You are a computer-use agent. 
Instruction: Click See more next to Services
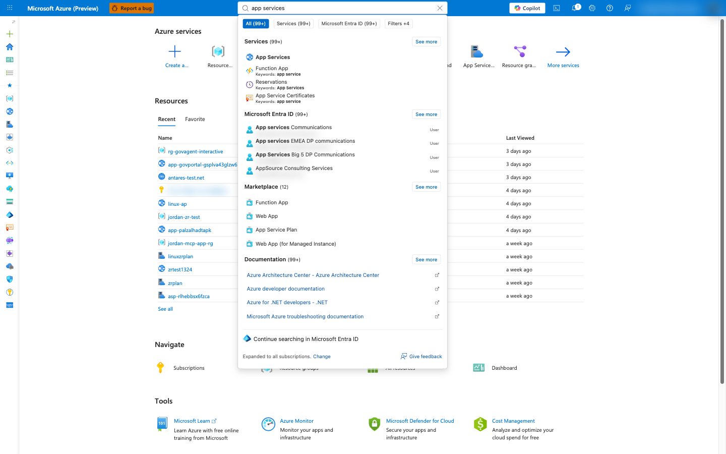426,42
